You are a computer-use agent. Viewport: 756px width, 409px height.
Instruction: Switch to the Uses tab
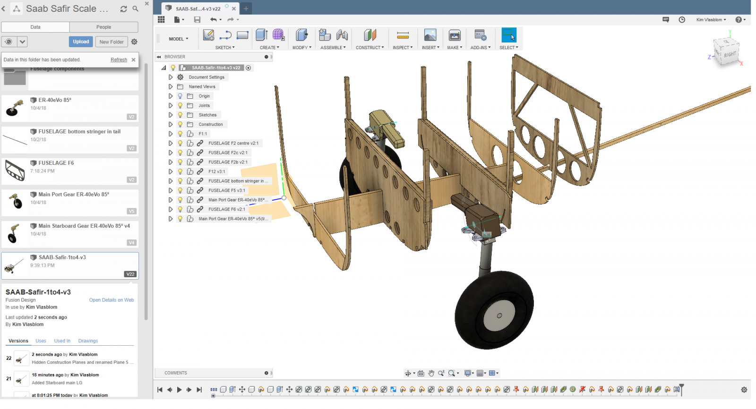click(x=41, y=341)
